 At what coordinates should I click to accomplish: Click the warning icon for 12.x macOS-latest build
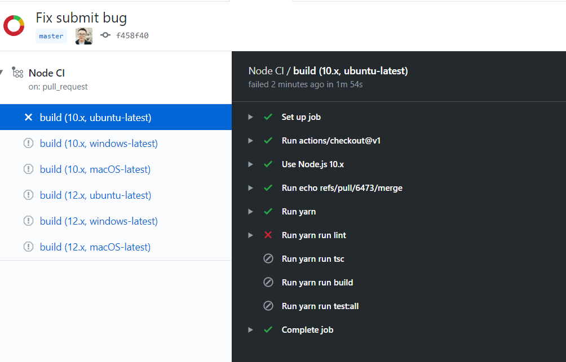coord(28,247)
